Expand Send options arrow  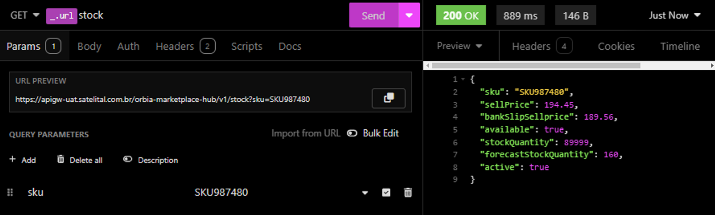tap(409, 15)
